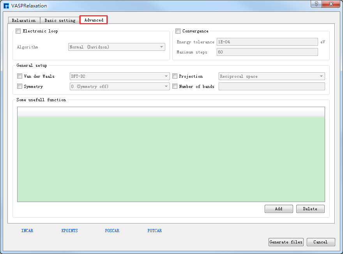343x254 pixels.
Task: Enable the Van der Waals checkbox
Action: tap(20, 77)
